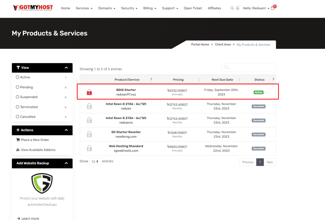Click grey lock icon beside sgwebhosts.com
The height and width of the screenshot is (220, 325).
(x=90, y=148)
